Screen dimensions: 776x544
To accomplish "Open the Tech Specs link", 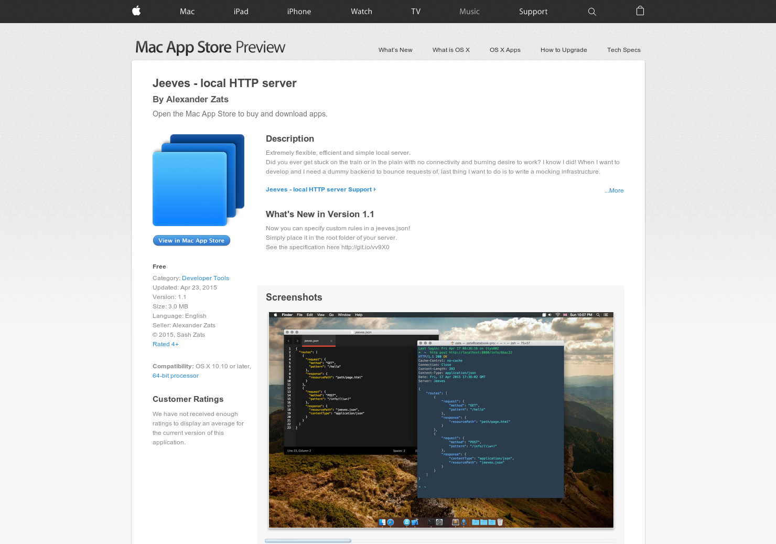I will (623, 50).
